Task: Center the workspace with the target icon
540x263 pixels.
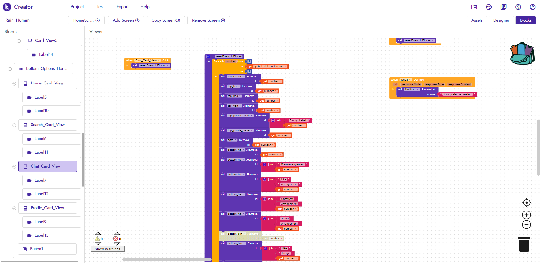Action: coord(526,203)
